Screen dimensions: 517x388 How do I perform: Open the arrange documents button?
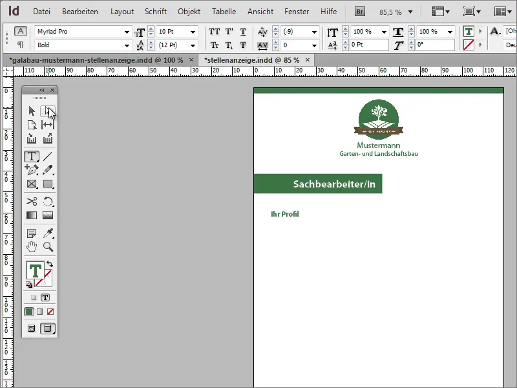tap(503, 12)
